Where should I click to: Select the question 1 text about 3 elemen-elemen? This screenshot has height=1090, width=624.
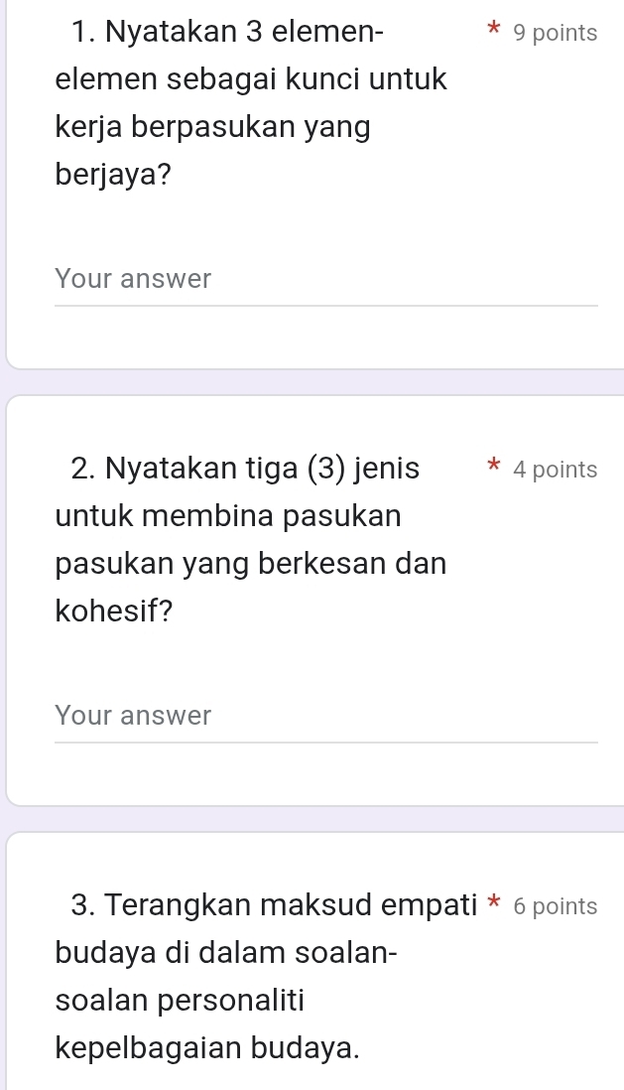tap(248, 104)
